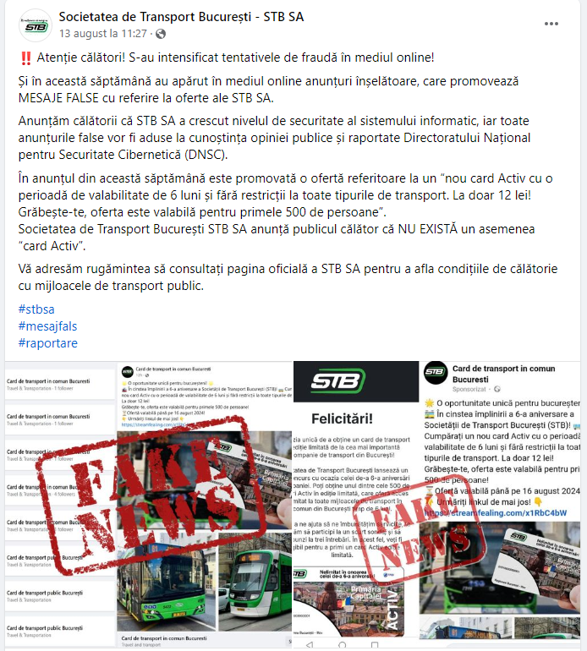Open the sponsored ad screenshot image
587x651 pixels.
(x=500, y=506)
